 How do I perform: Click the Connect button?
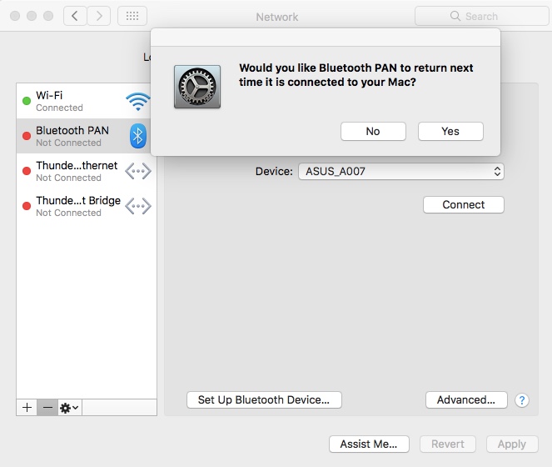tap(464, 204)
